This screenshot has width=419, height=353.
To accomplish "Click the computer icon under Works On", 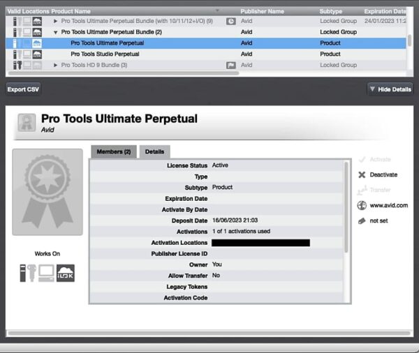I will 46,273.
